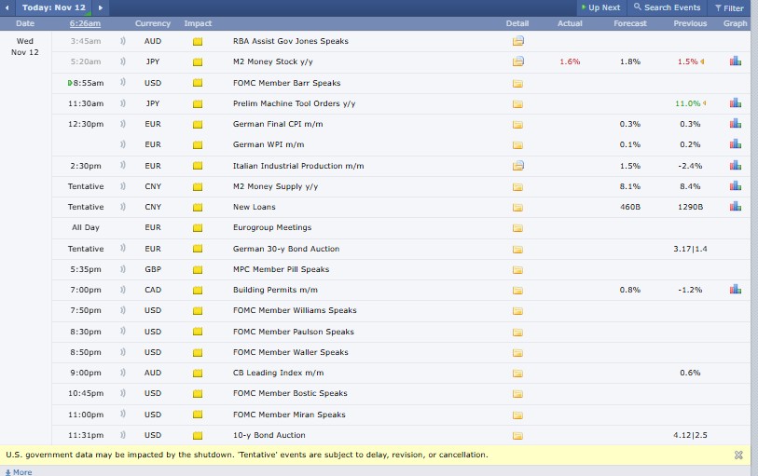This screenshot has height=476, width=758.
Task: Expand detail for FOMC Member Waller Speaks
Action: click(x=517, y=352)
